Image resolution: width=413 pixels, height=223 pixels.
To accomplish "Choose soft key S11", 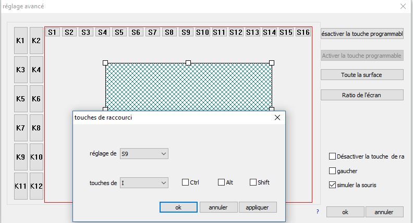I will click(x=220, y=32).
